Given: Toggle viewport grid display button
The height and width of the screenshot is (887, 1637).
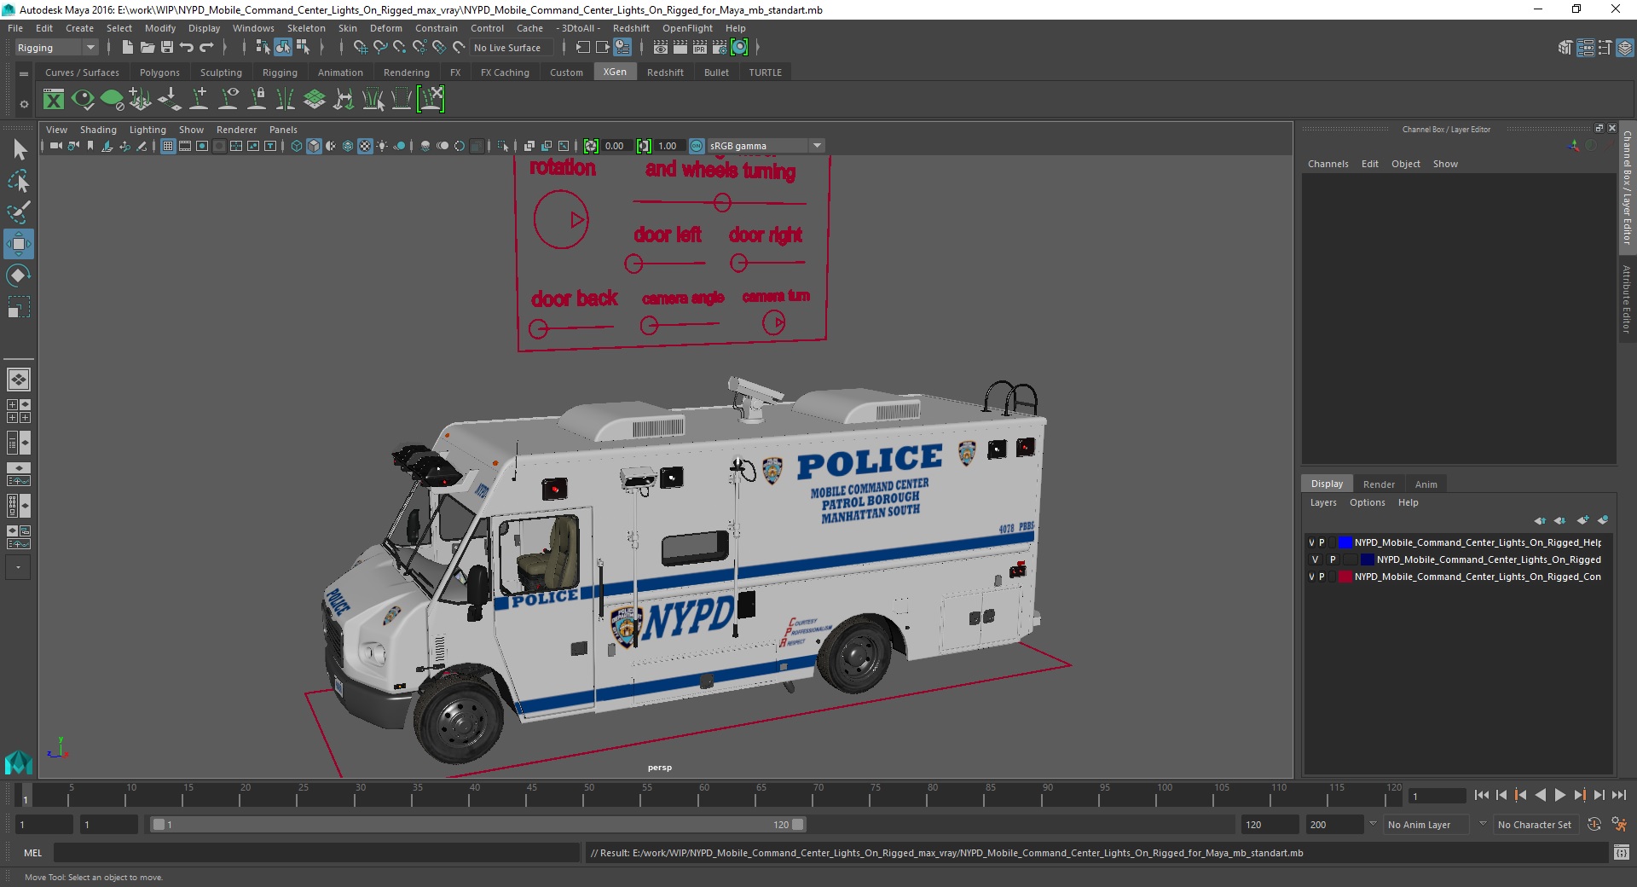Looking at the screenshot, I should (x=168, y=146).
